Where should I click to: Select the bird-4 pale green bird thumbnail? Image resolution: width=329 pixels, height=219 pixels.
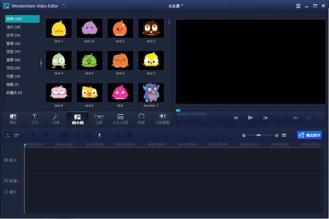(59, 60)
